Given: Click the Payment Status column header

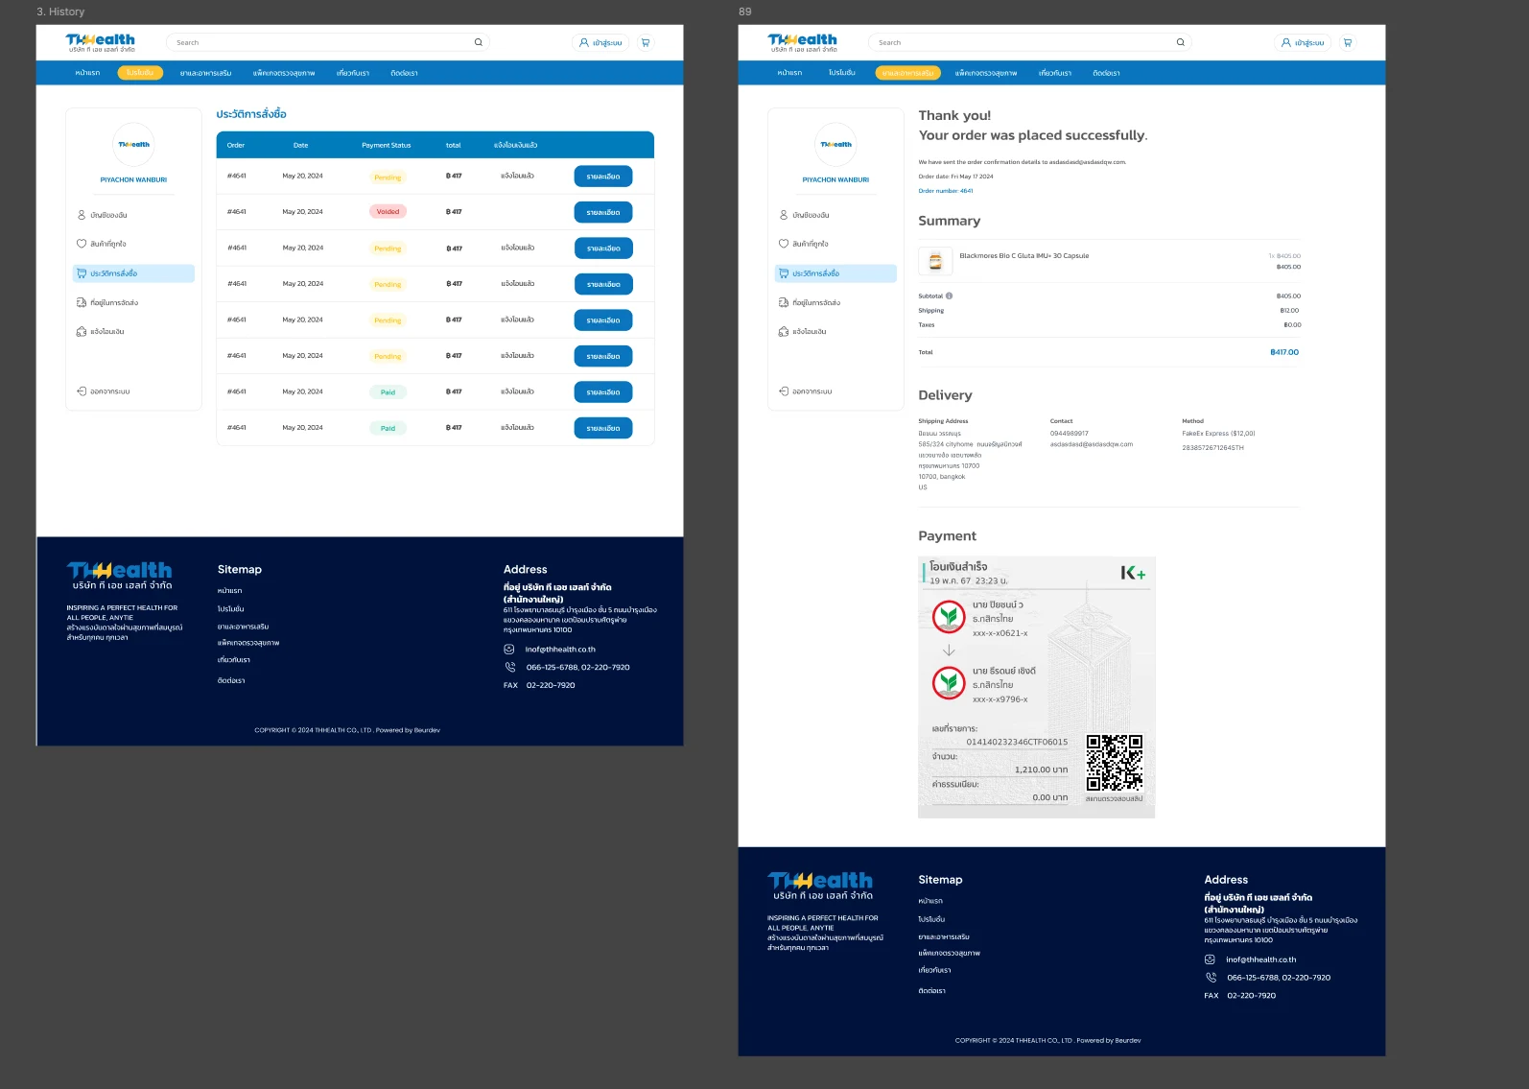Looking at the screenshot, I should pyautogui.click(x=387, y=145).
